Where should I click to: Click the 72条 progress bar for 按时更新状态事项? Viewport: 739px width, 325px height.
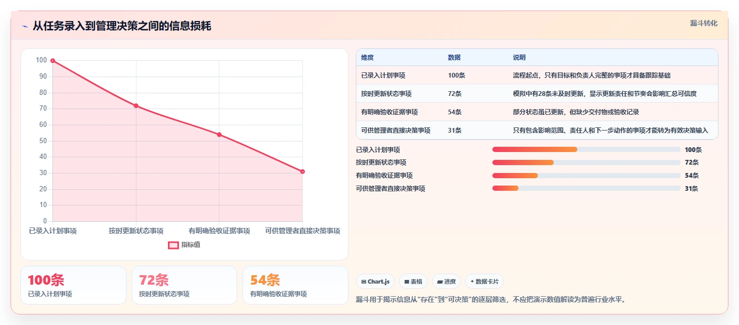pyautogui.click(x=586, y=162)
